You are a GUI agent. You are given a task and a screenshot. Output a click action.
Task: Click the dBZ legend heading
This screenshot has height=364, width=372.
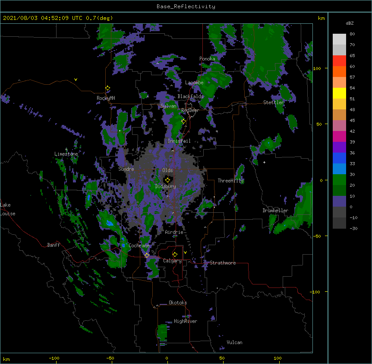coord(350,23)
